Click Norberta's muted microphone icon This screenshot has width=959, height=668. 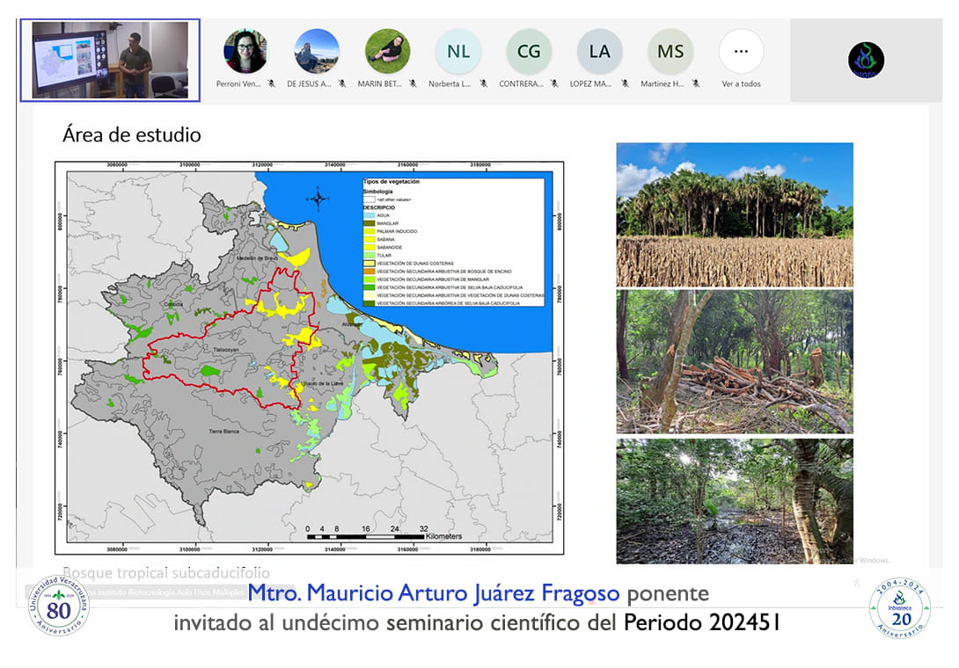tap(483, 84)
